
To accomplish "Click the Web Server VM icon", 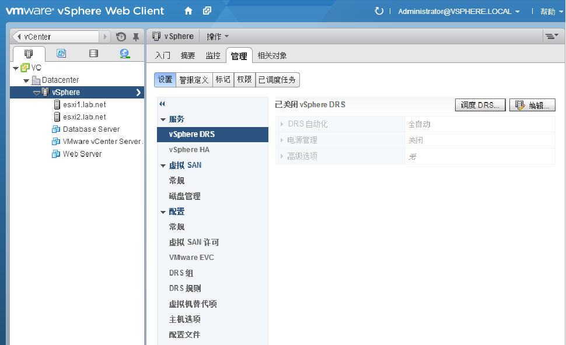I will click(56, 154).
